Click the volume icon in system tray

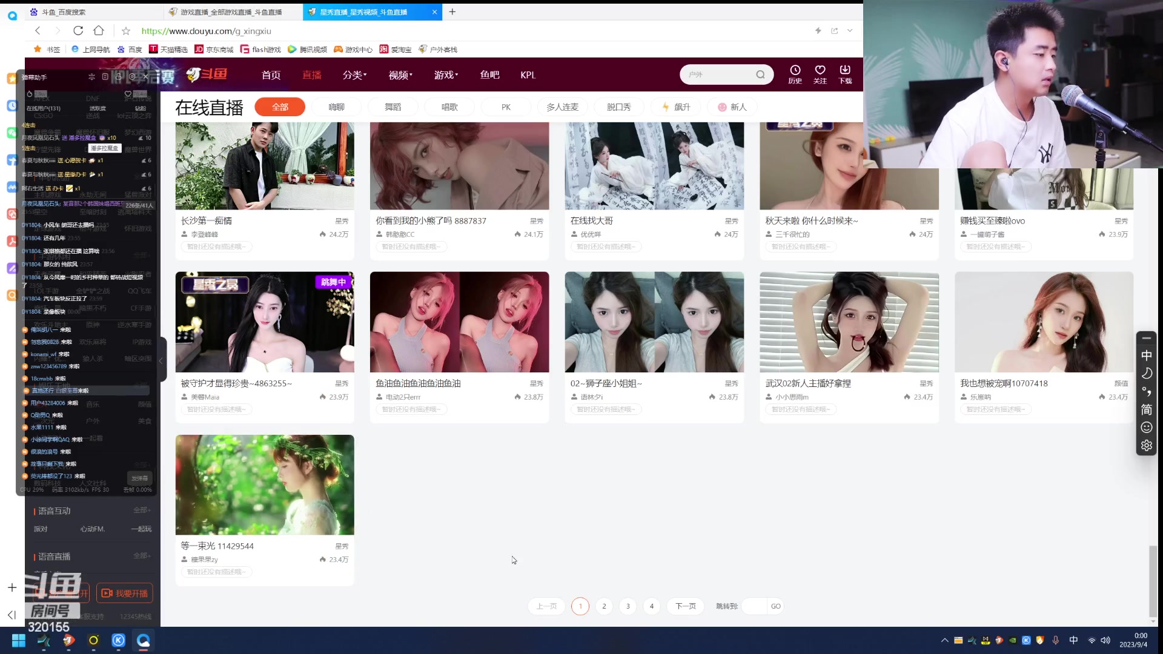pos(1105,641)
